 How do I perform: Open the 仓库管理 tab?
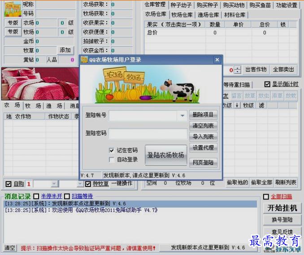click(x=155, y=4)
